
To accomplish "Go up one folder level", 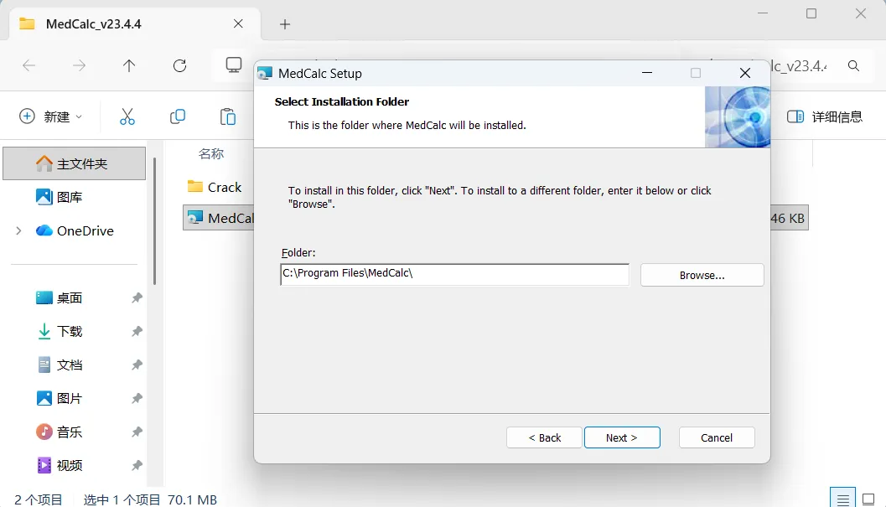I will tap(129, 65).
